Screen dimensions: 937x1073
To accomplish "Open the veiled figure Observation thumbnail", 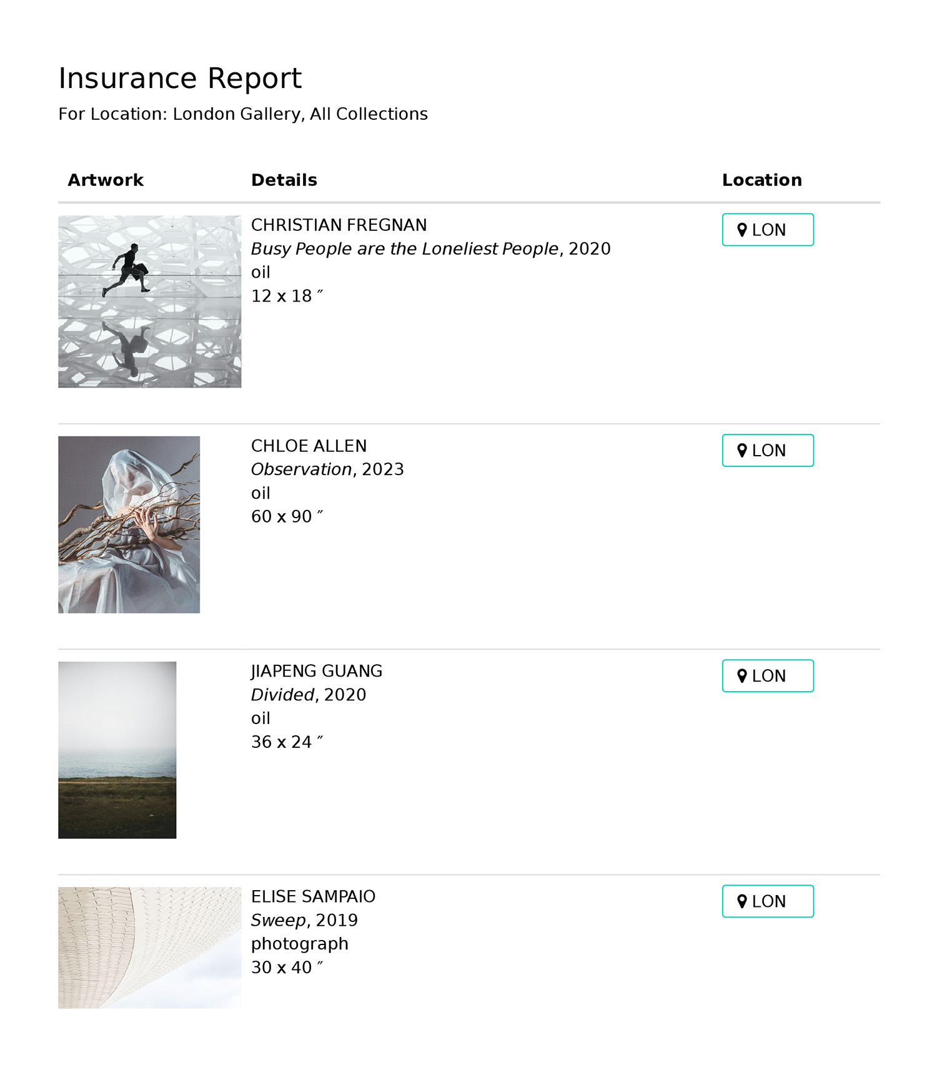I will click(x=129, y=524).
